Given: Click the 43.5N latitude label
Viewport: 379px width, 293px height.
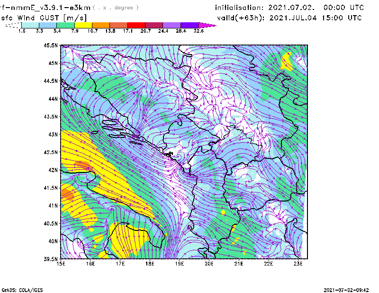Looking at the screenshot, I should coord(51,117).
